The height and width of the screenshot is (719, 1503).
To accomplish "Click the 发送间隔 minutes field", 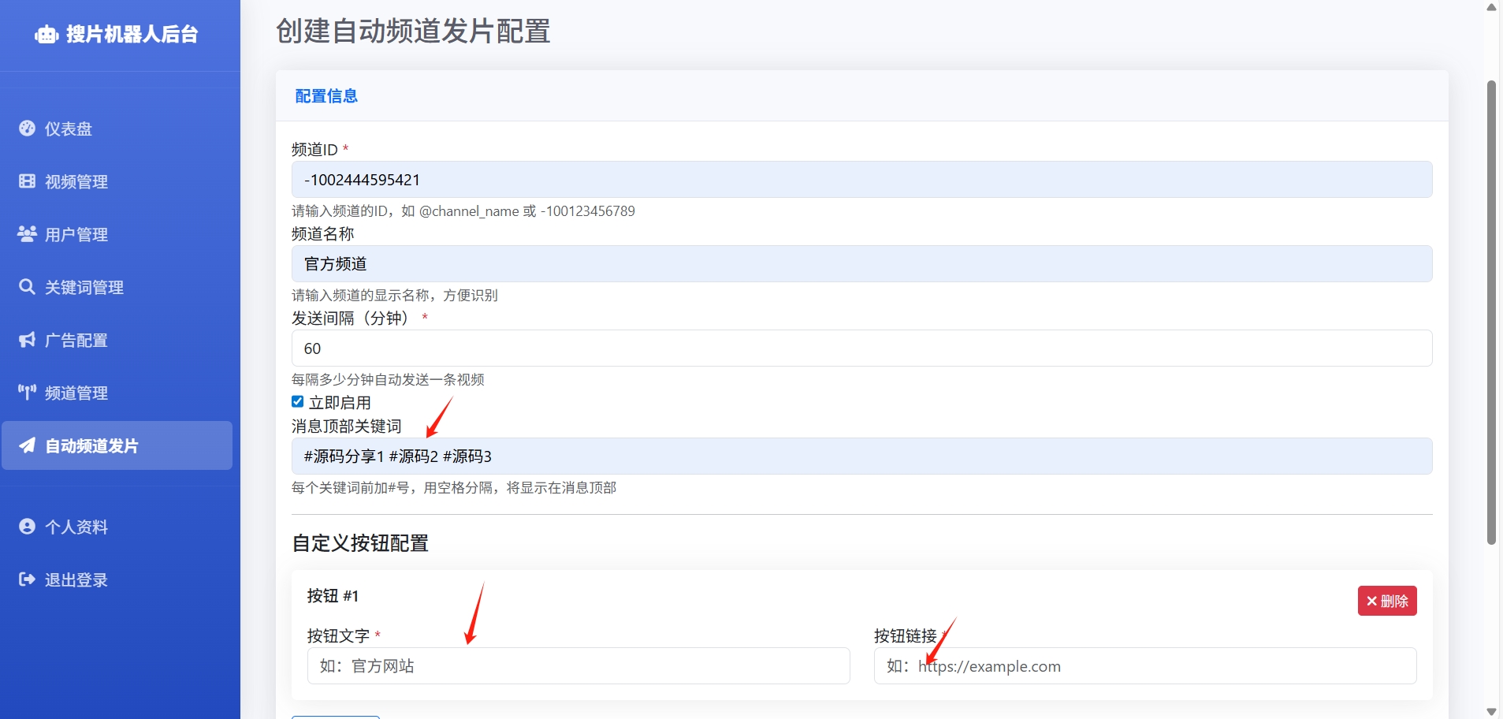I will (861, 348).
